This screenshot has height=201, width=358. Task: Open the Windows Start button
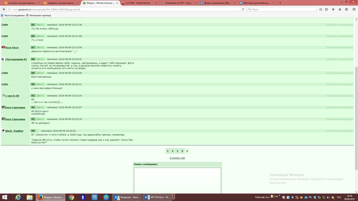click(x=5, y=197)
